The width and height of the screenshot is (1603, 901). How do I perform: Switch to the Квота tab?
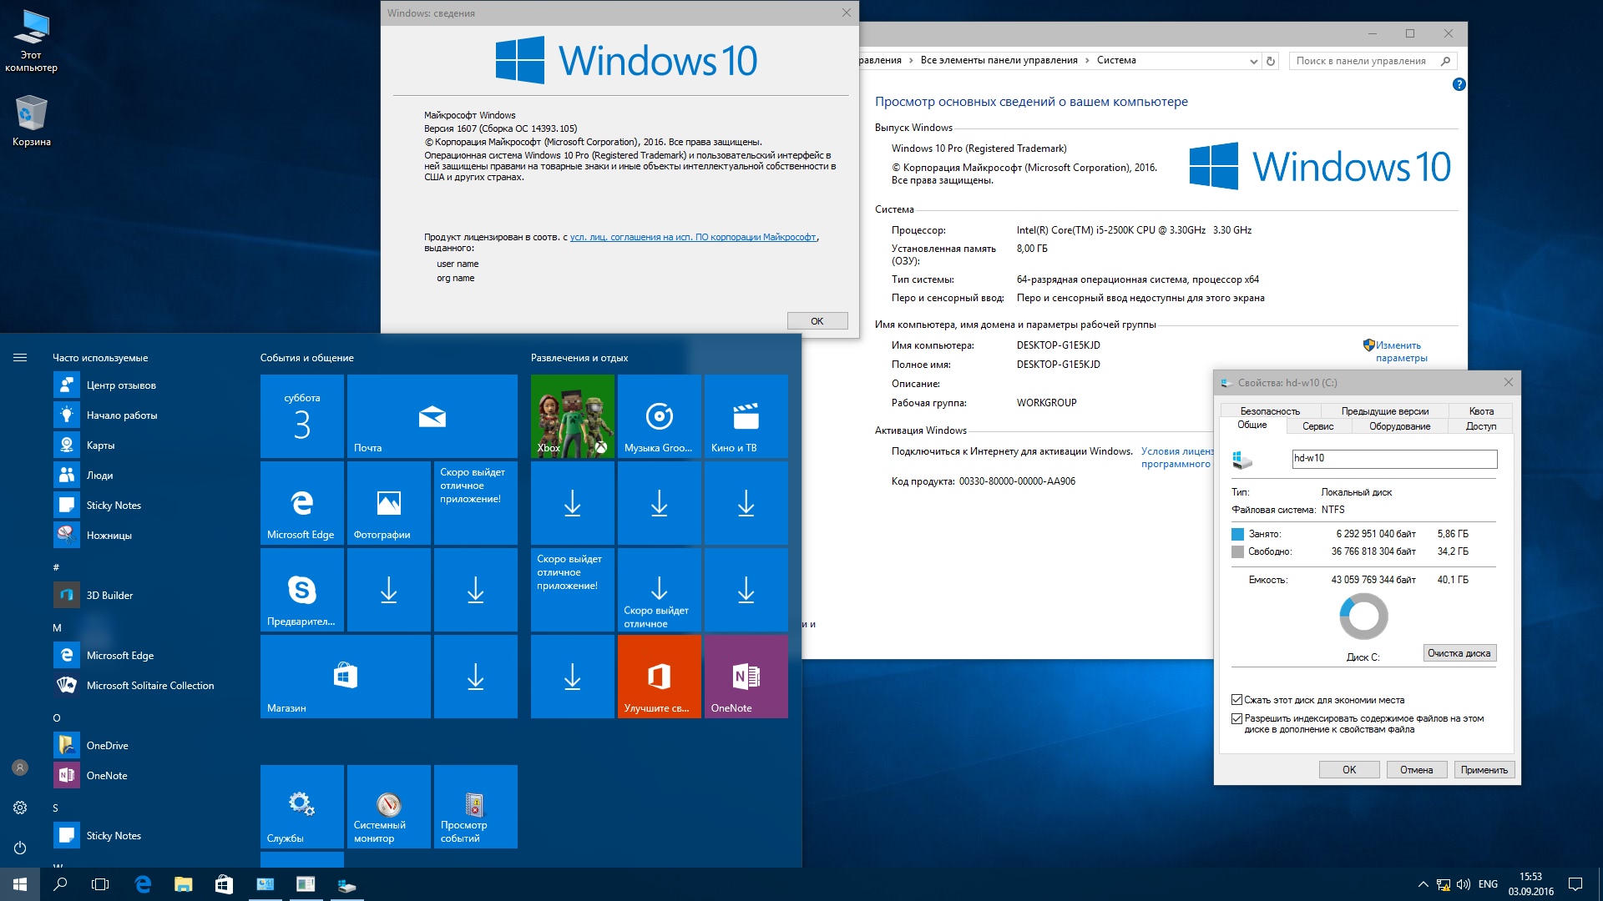(x=1481, y=410)
